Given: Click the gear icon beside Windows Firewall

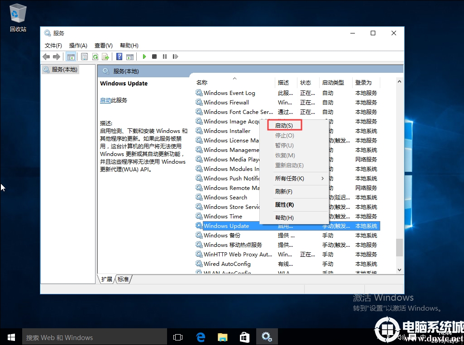Looking at the screenshot, I should 199,102.
